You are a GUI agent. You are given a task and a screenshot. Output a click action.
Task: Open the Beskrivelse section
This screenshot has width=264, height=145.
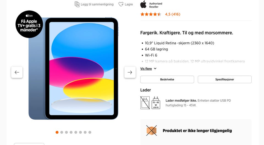167,79
